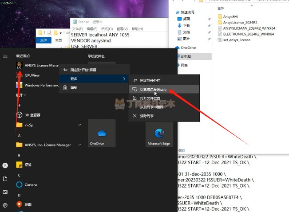Open Settings gear in Start sidebar

pyautogui.click(x=5, y=205)
